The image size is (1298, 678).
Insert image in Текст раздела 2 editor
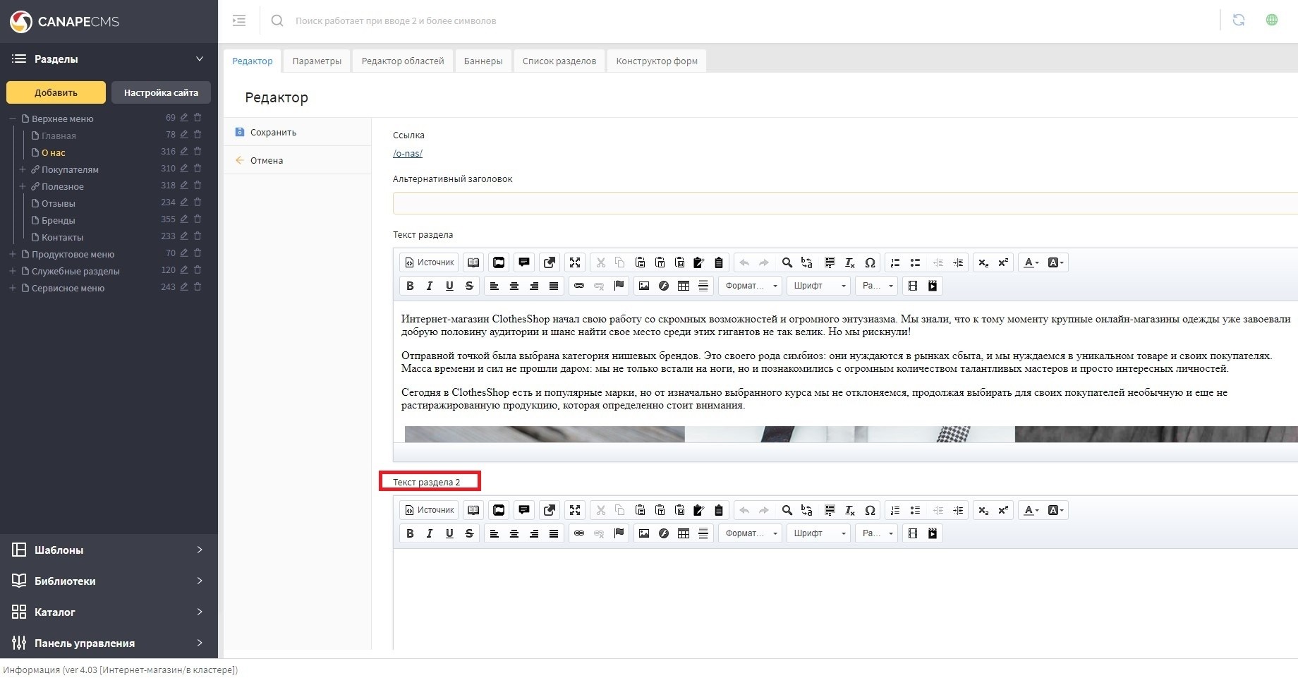tap(643, 533)
